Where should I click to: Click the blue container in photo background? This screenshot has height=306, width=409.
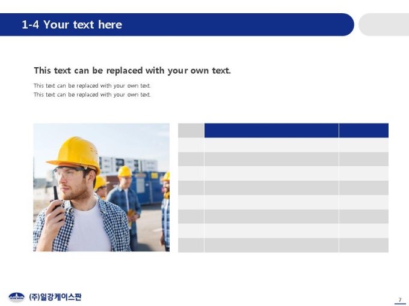147,187
